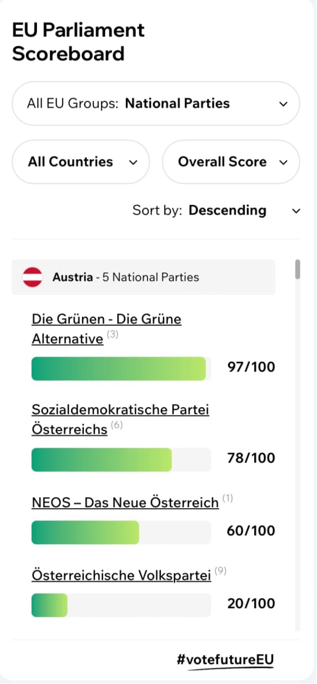Click the #votefutureEU hashtag
Image resolution: width=317 pixels, height=684 pixels.
coord(225,660)
